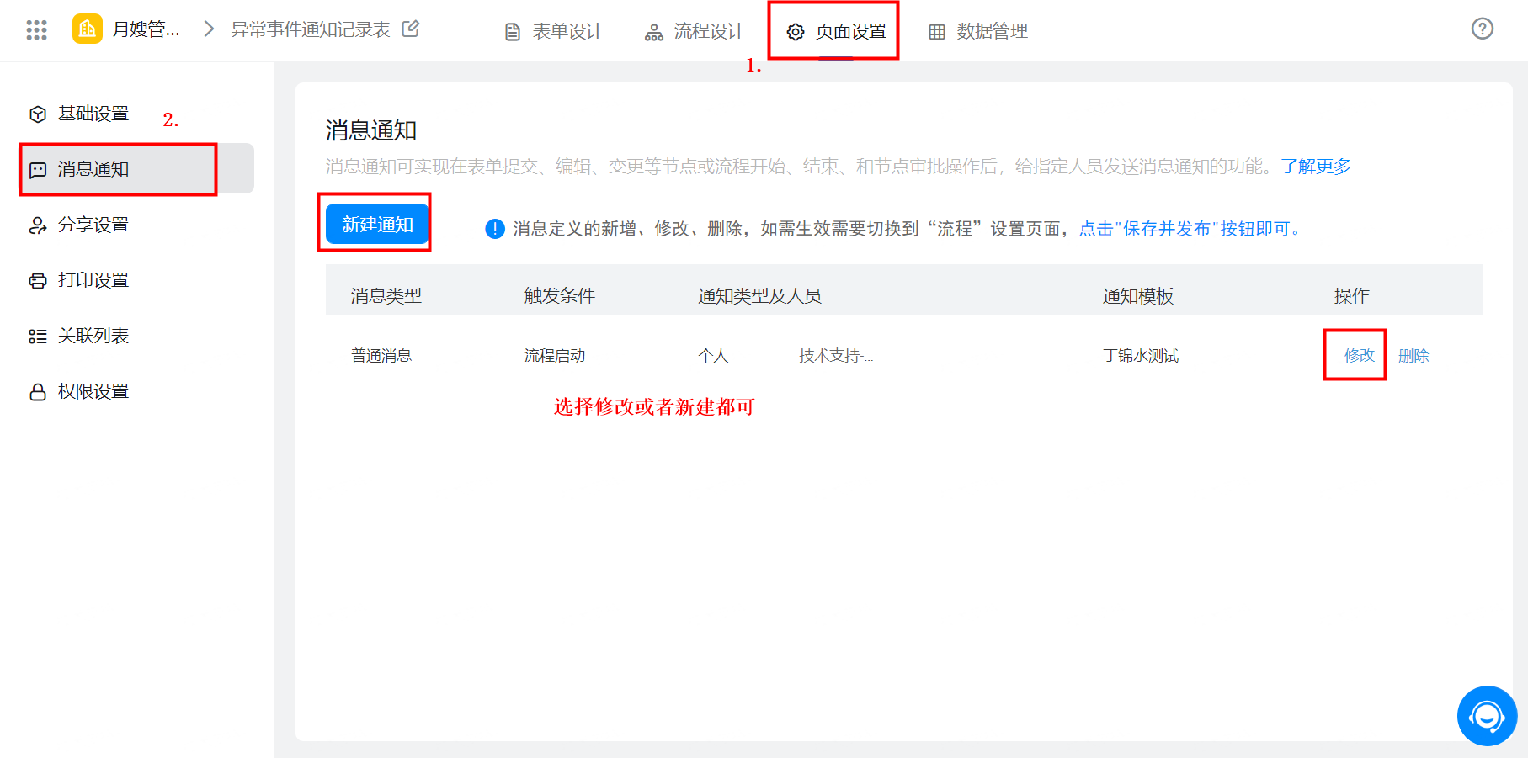
Task: Open the app launcher grid icon
Action: point(36,30)
